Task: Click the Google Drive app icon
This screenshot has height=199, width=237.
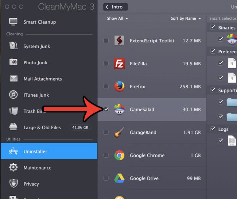Action: point(119,178)
